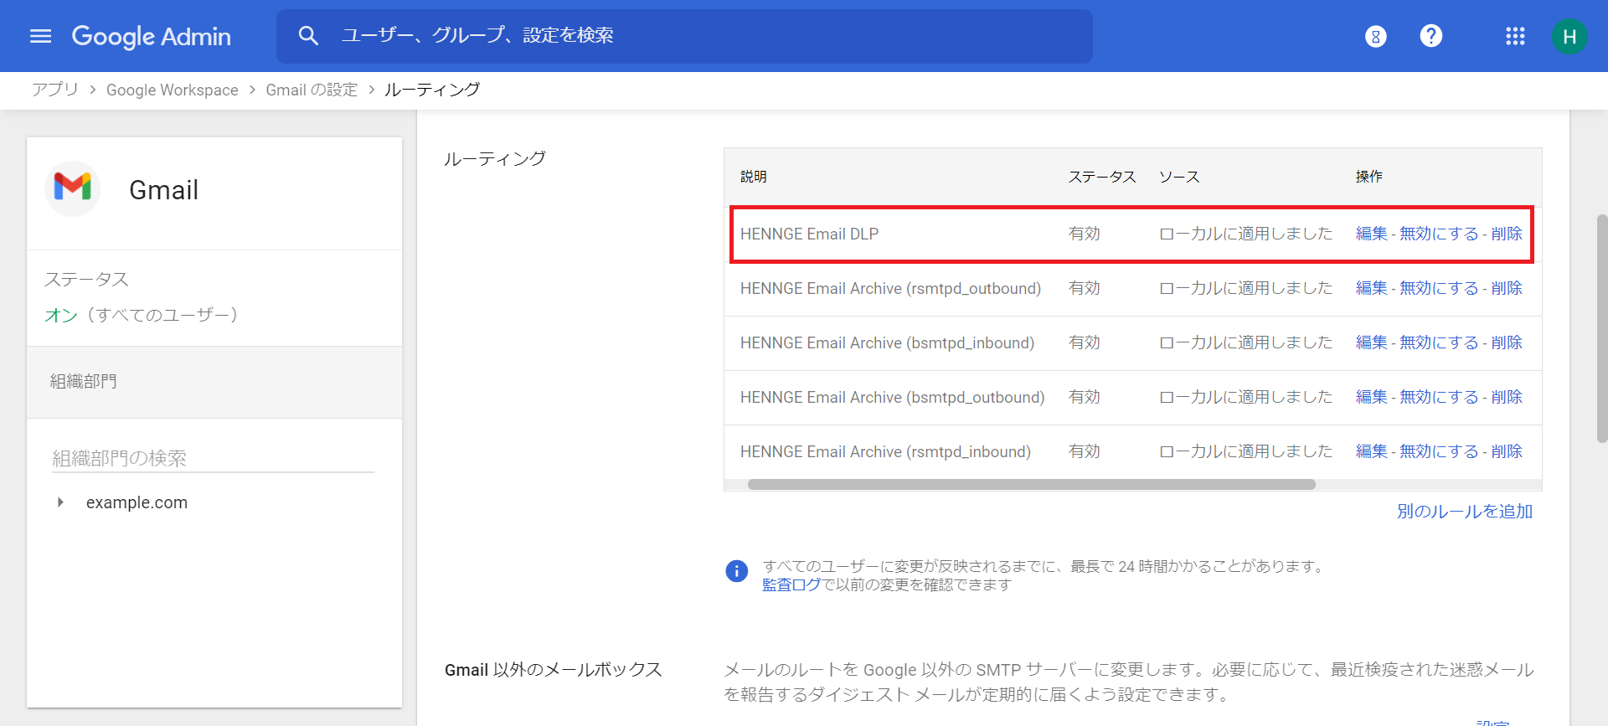
Task: Delete the rsmtpd_inbound archive rule
Action: (1507, 451)
